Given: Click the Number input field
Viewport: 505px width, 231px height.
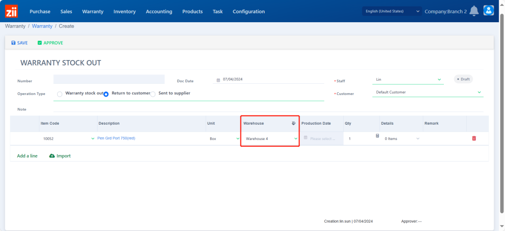Looking at the screenshot, I should click(x=109, y=79).
